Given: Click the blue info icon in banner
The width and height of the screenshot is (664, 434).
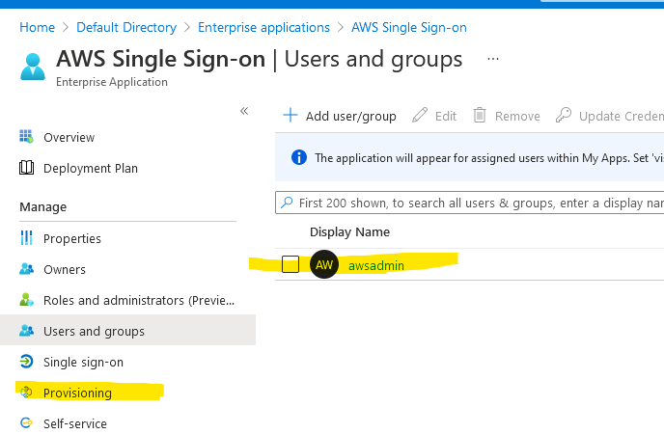Looking at the screenshot, I should (299, 157).
